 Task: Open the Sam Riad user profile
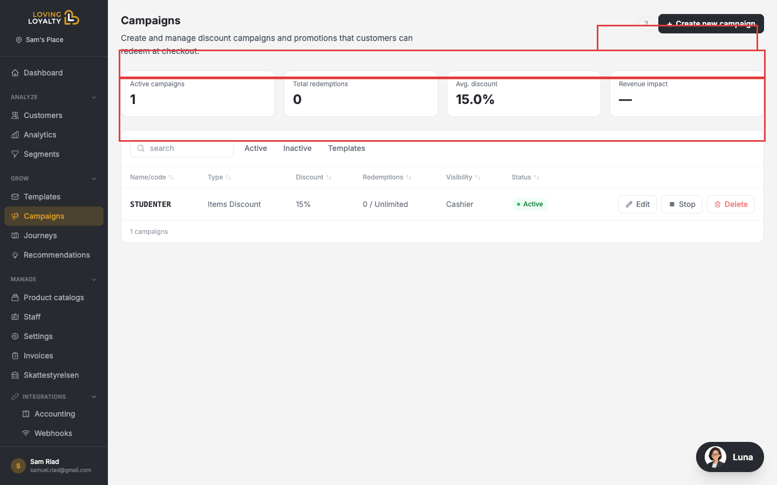pos(54,466)
